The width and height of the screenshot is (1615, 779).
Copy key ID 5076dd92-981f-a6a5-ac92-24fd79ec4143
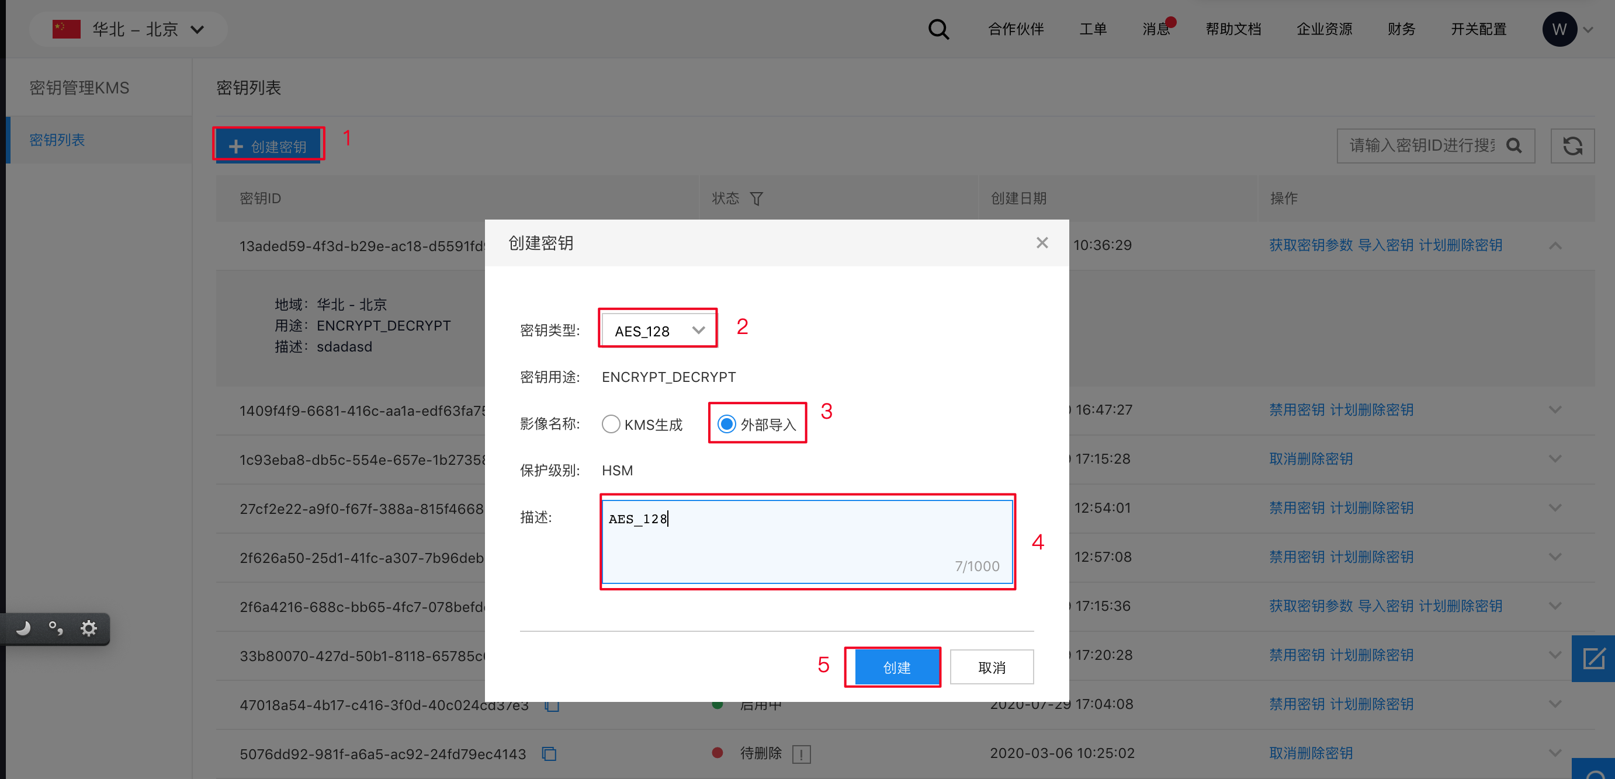pos(549,753)
